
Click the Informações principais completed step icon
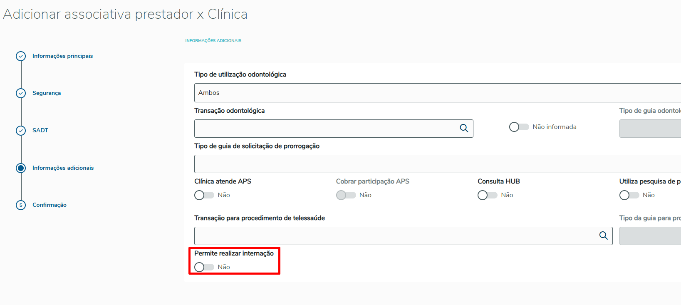click(x=21, y=56)
